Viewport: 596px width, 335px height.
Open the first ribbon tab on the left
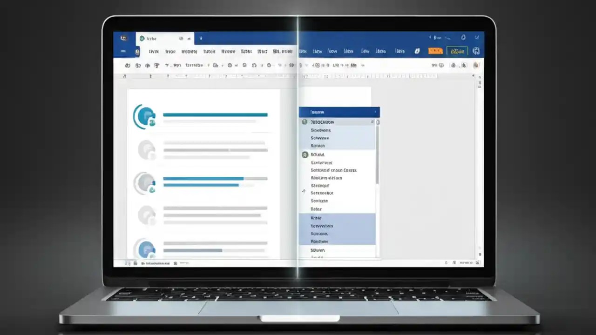(154, 51)
